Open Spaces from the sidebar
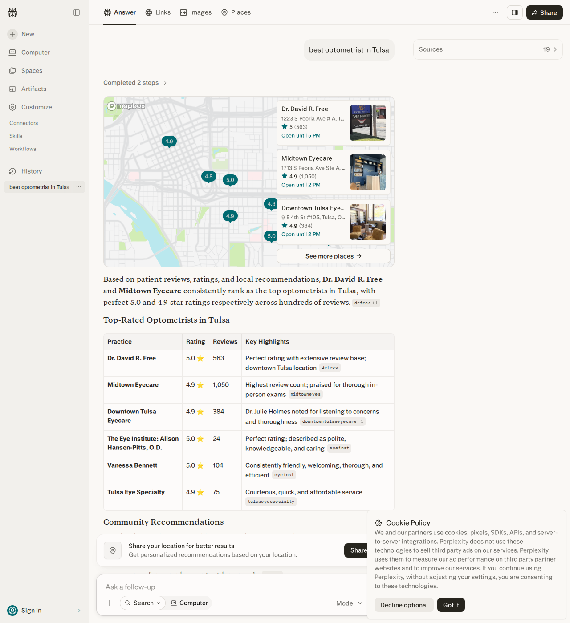Screen dimensions: 570x623 click(x=26, y=71)
